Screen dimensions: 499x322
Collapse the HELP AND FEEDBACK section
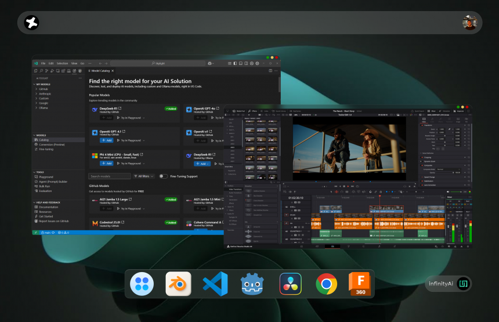click(x=34, y=202)
